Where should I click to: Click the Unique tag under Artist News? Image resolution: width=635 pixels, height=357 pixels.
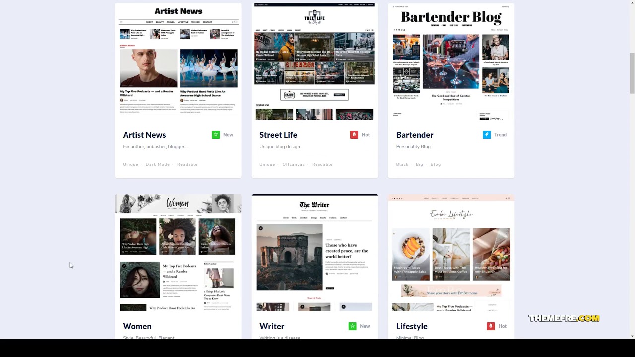pos(130,164)
